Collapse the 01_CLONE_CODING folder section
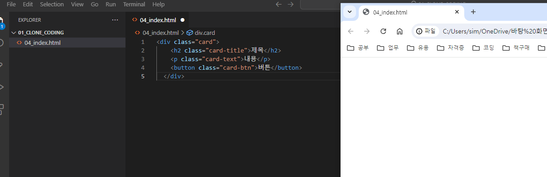This screenshot has height=177, width=547. [67, 33]
